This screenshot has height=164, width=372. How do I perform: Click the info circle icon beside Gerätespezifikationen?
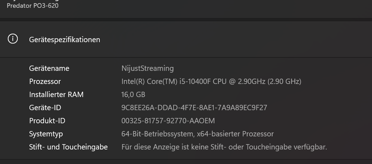tap(13, 39)
